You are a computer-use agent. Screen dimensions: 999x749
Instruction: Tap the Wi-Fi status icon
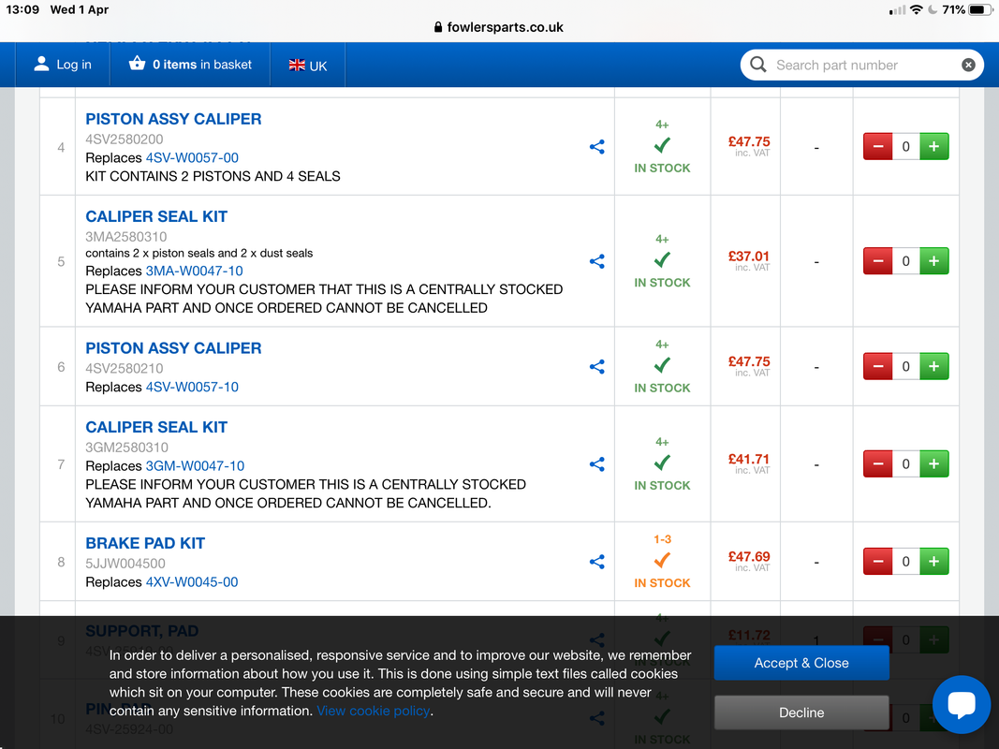(917, 9)
